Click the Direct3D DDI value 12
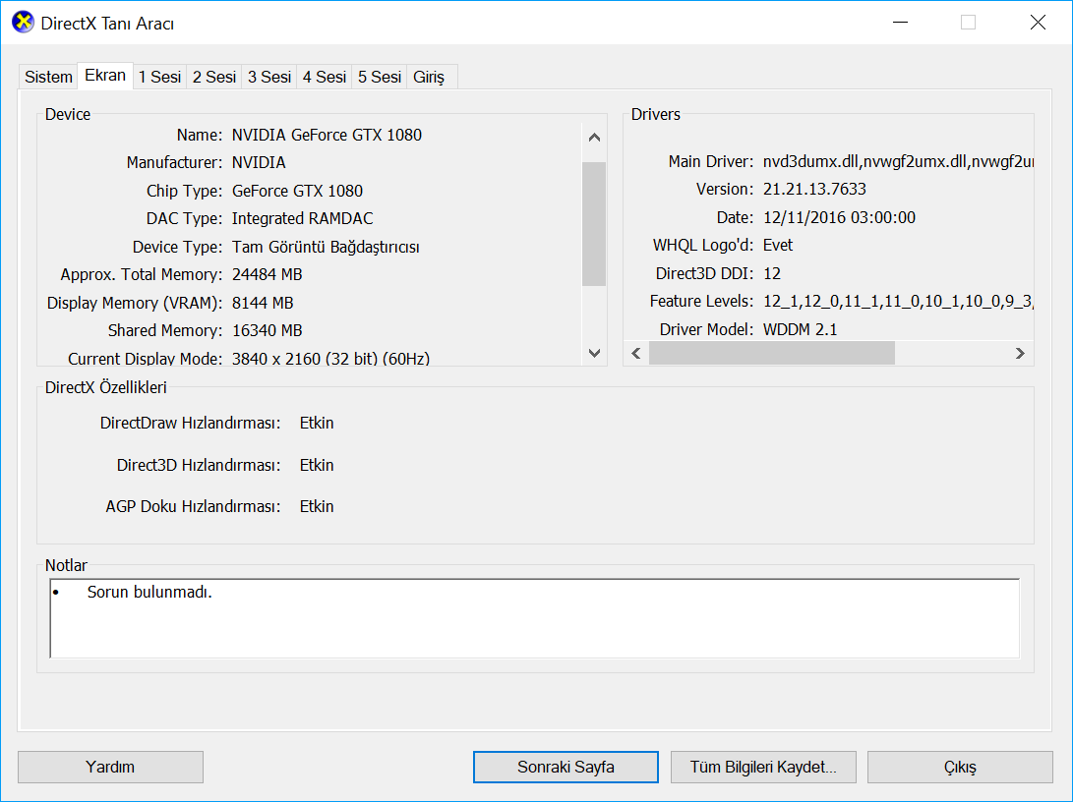Viewport: 1073px width, 802px height. coord(772,273)
